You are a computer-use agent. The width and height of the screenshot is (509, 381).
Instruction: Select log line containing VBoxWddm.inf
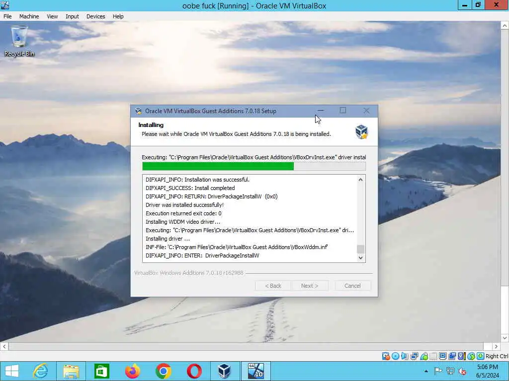coord(237,247)
